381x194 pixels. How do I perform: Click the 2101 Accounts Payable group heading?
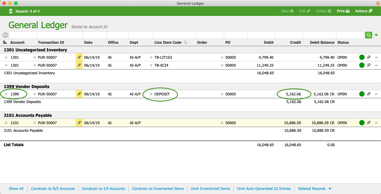coord(28,115)
